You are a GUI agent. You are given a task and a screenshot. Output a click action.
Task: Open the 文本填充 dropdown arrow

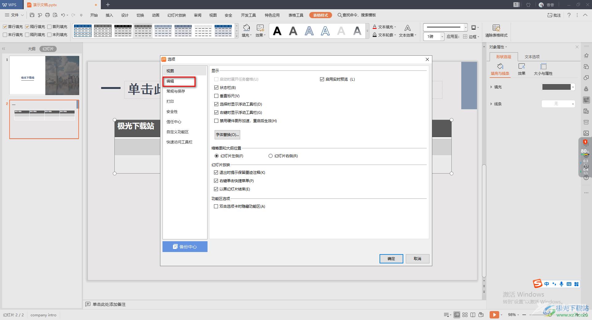click(x=395, y=27)
